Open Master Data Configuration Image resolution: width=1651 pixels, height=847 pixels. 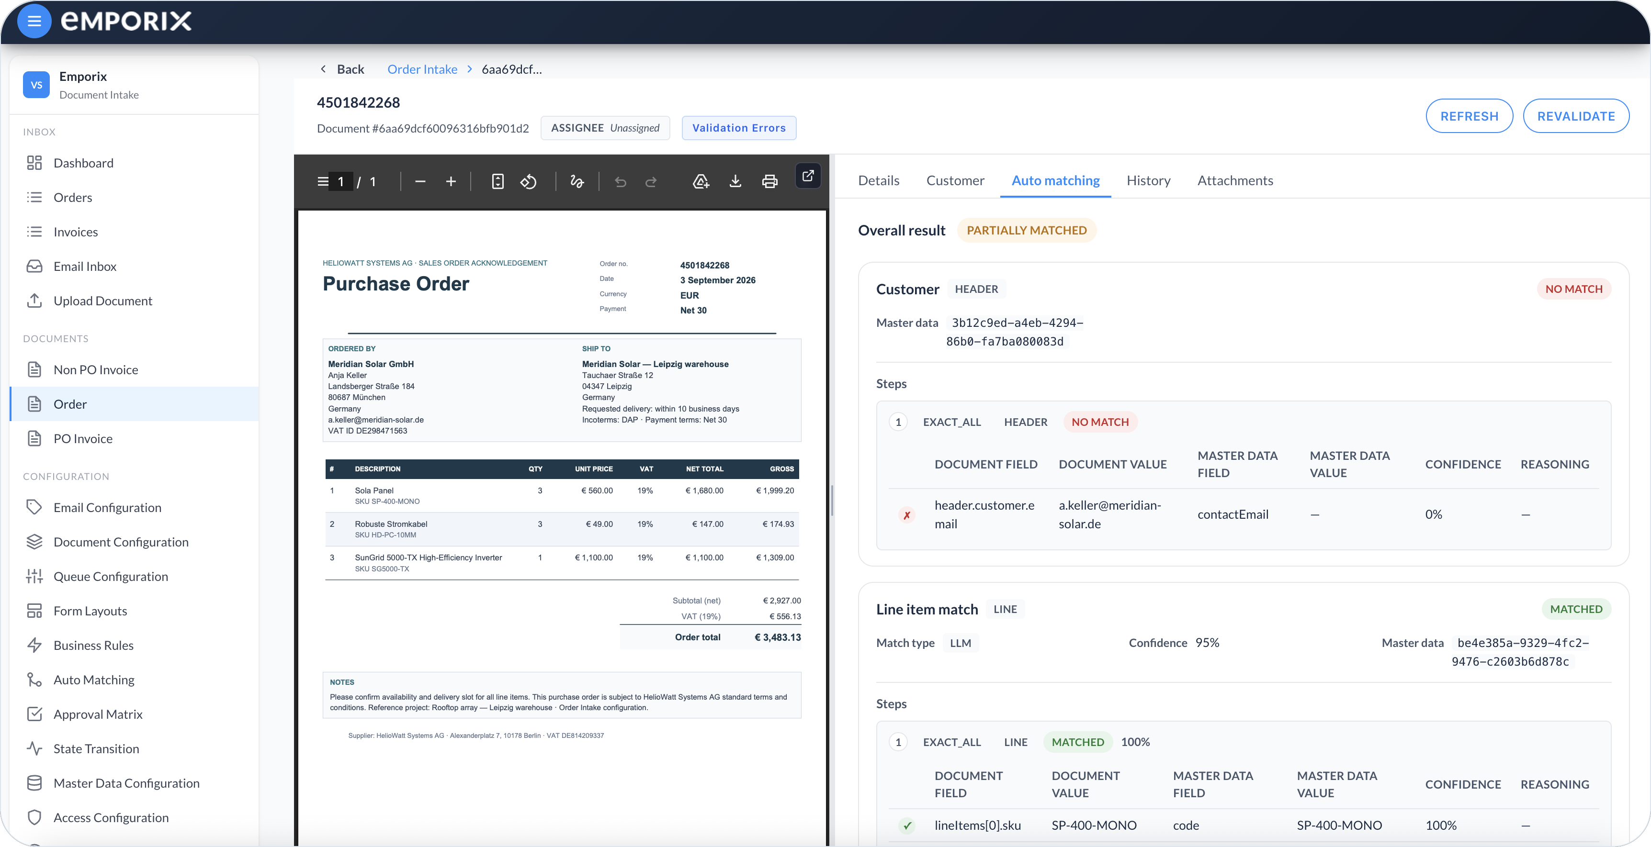(134, 782)
